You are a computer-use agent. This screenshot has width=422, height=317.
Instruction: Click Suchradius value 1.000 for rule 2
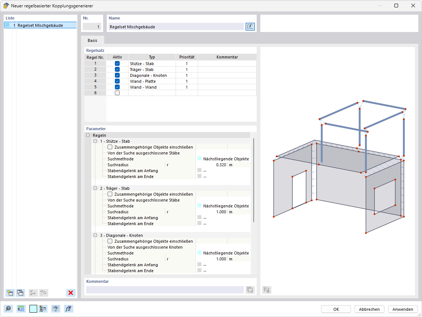point(212,212)
